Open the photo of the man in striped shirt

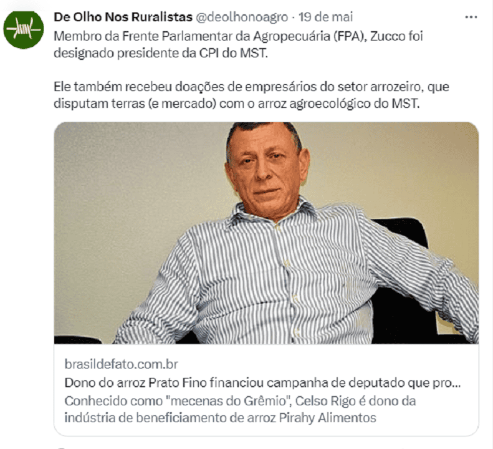pos(266,233)
